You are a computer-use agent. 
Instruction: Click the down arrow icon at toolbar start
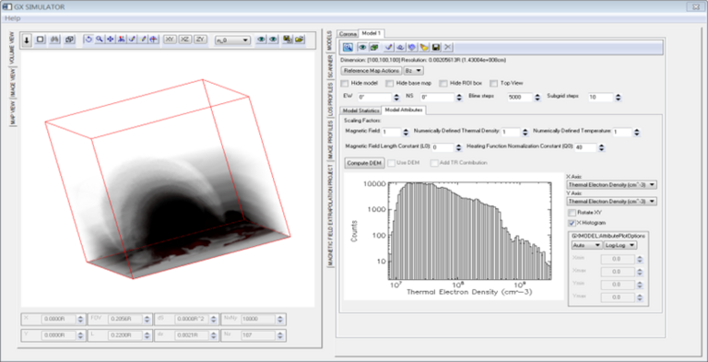click(27, 40)
